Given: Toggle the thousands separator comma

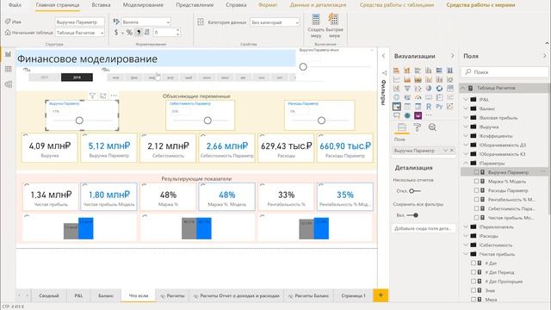Looking at the screenshot, I should [x=139, y=33].
